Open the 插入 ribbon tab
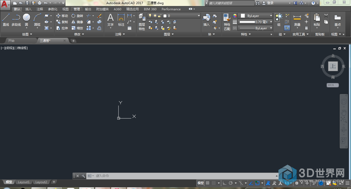 point(29,9)
